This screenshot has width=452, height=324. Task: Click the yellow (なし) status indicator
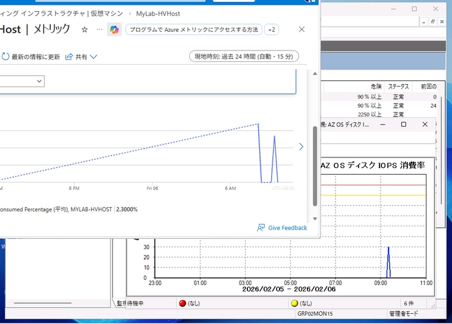tap(302, 303)
